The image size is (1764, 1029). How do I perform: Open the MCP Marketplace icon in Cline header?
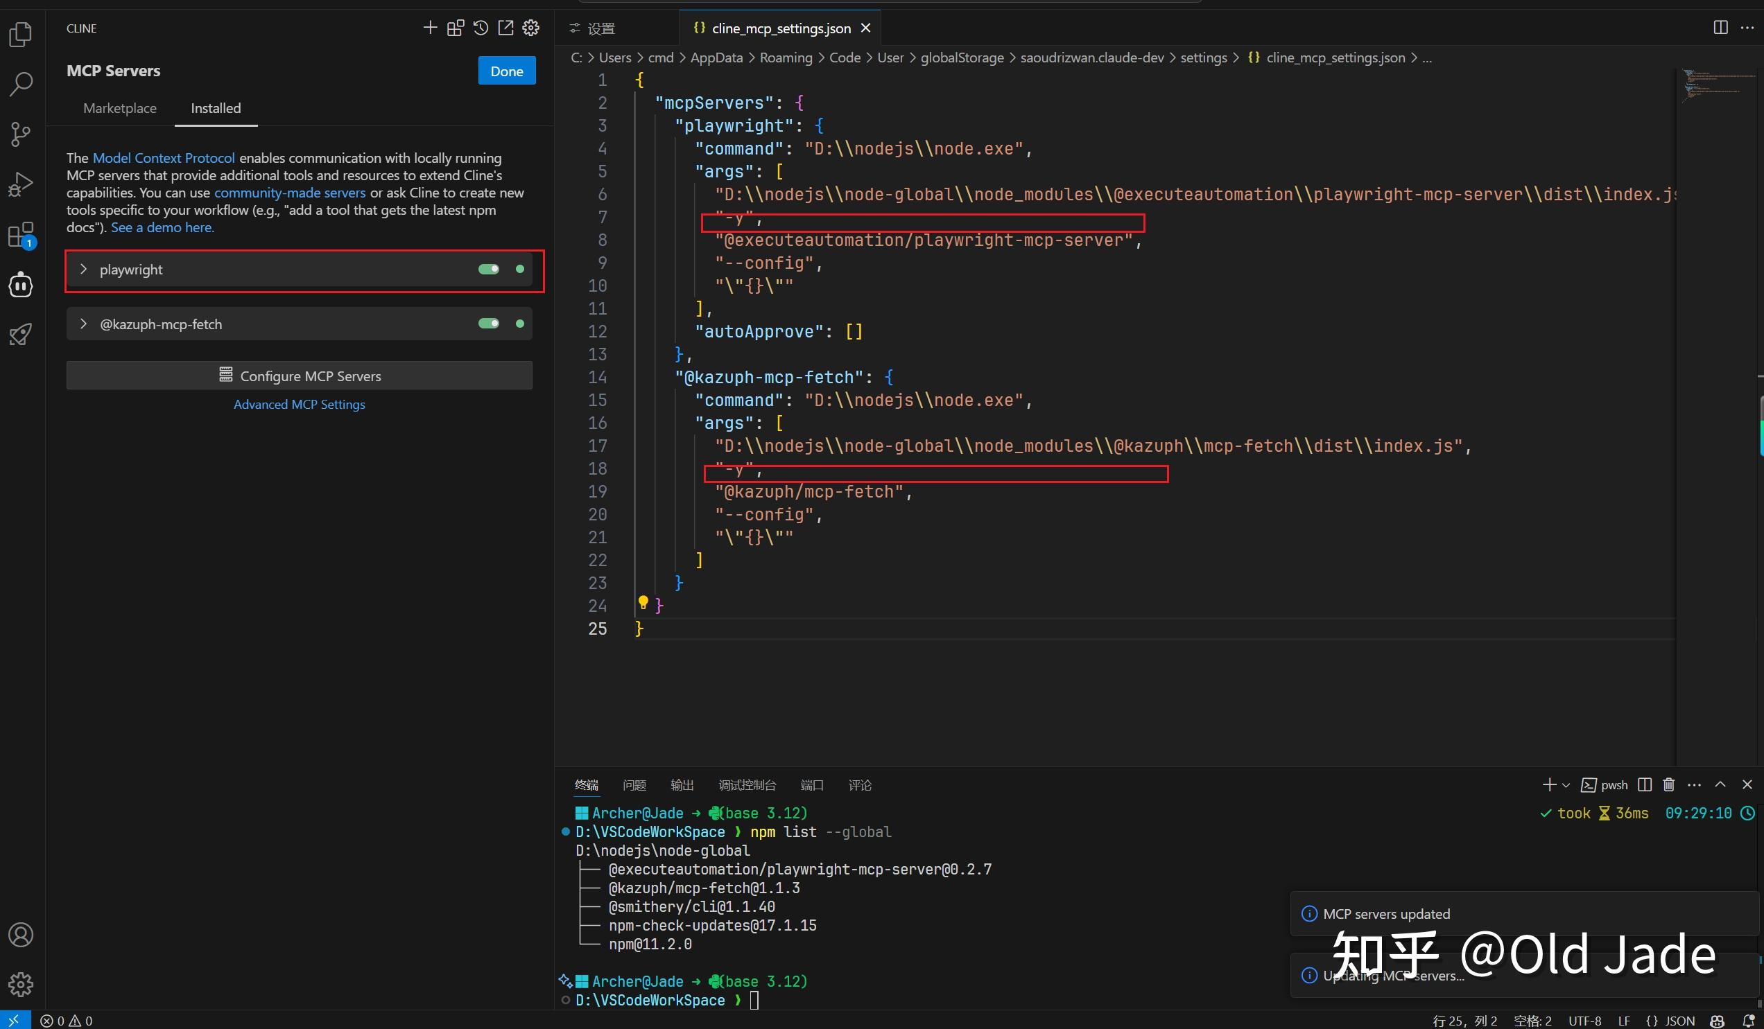click(x=455, y=28)
